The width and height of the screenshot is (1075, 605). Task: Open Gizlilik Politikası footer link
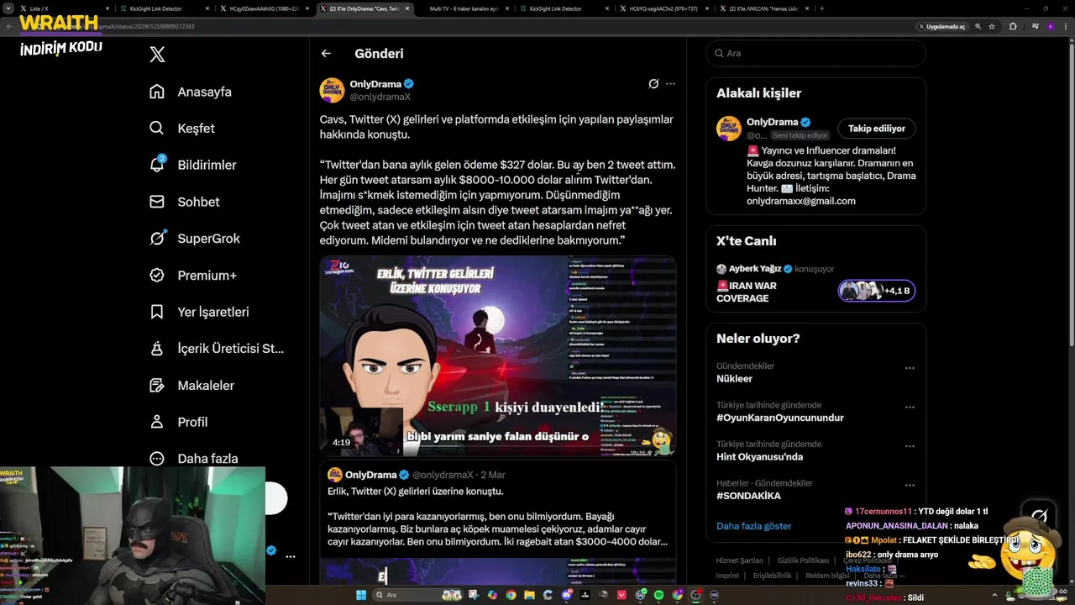point(803,560)
